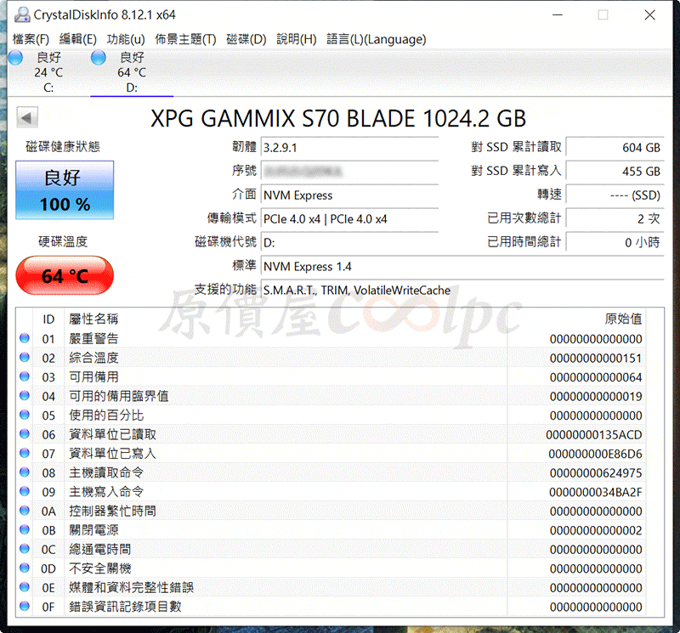Select the 不安全關機 attribute name

pos(99,568)
